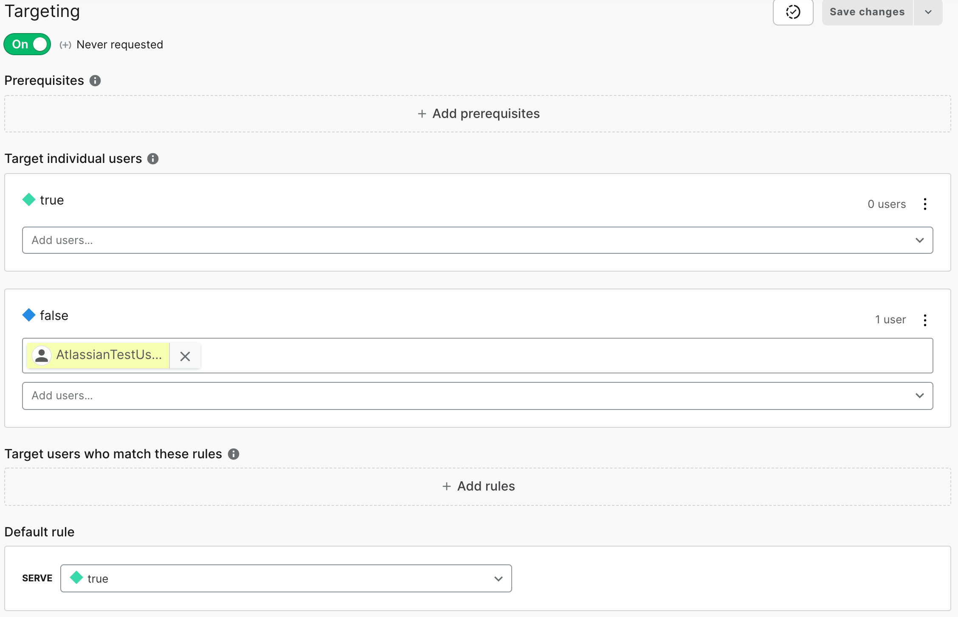The image size is (958, 617).
Task: Select true from Default rule SERVE dropdown
Action: pyautogui.click(x=286, y=578)
